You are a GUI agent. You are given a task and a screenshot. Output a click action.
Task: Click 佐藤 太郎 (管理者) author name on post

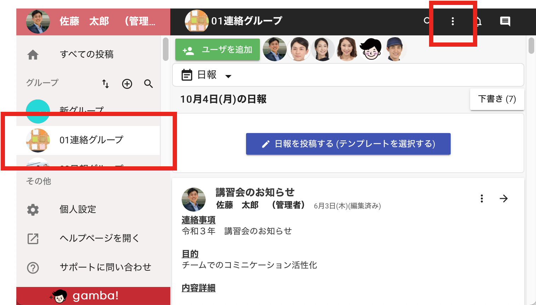tap(260, 205)
